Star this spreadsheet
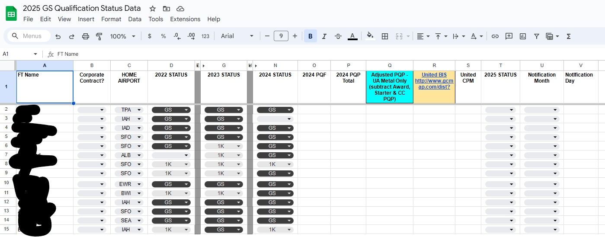The image size is (605, 237). (153, 9)
